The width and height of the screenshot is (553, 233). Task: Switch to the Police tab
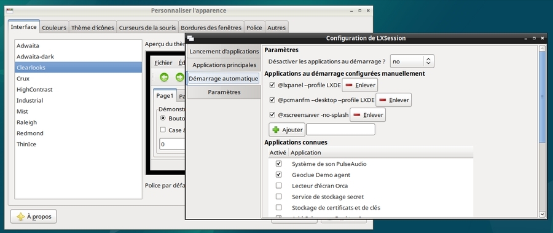click(254, 28)
